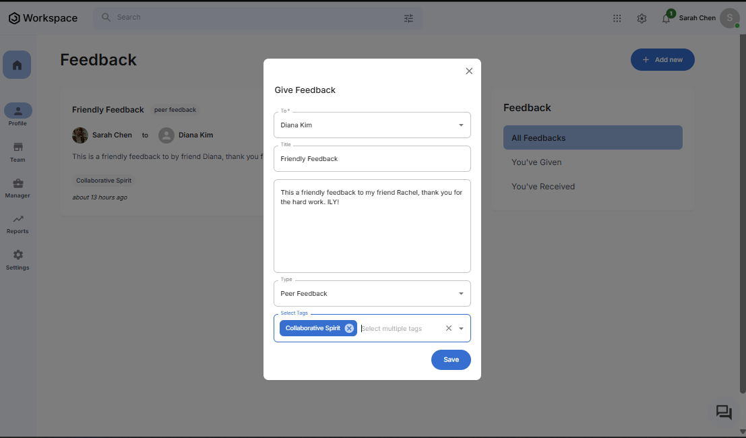The height and width of the screenshot is (438, 746).
Task: Select the You've Received filter
Action: point(543,187)
